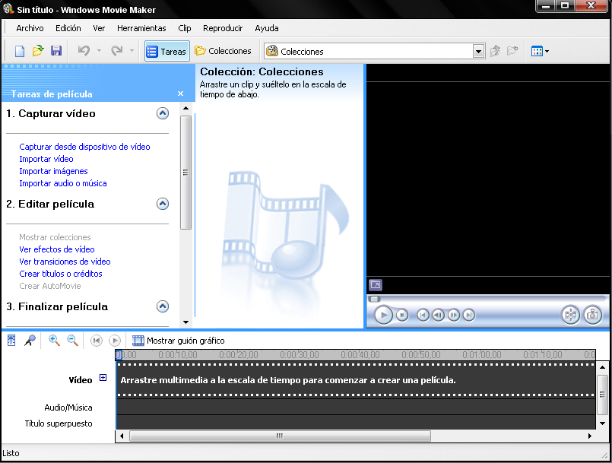
Task: Save project with the floppy disk icon
Action: (56, 51)
